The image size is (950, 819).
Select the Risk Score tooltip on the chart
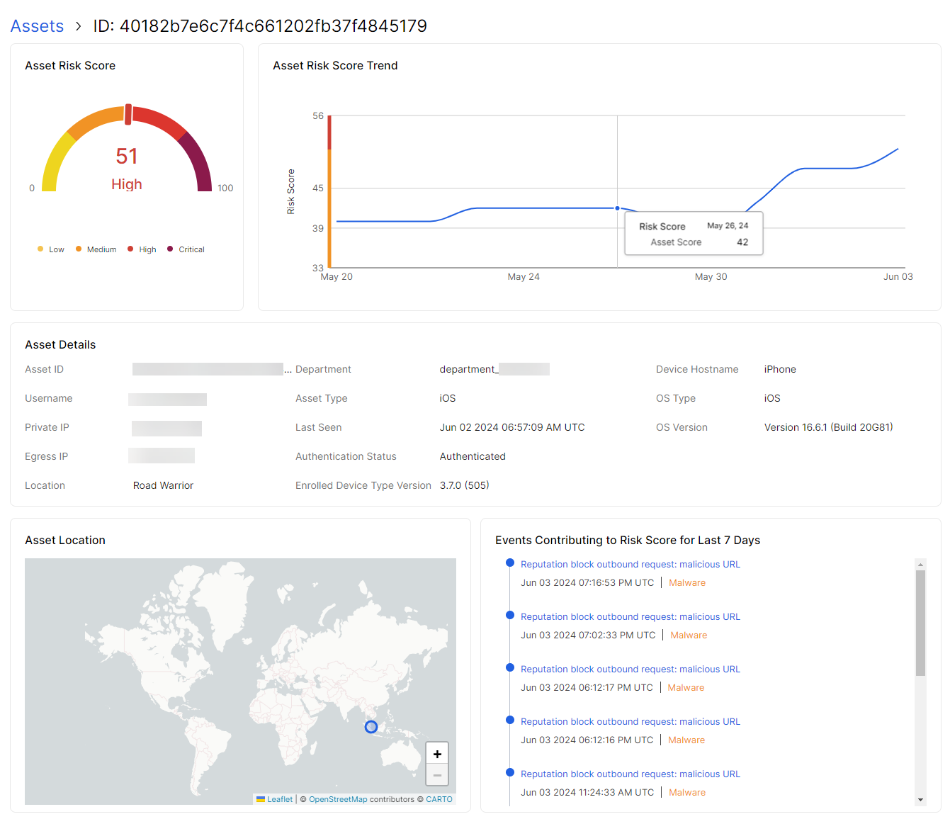coord(694,233)
